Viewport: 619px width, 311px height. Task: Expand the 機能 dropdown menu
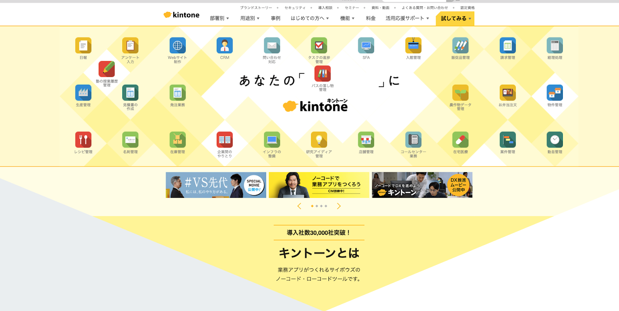click(x=347, y=18)
